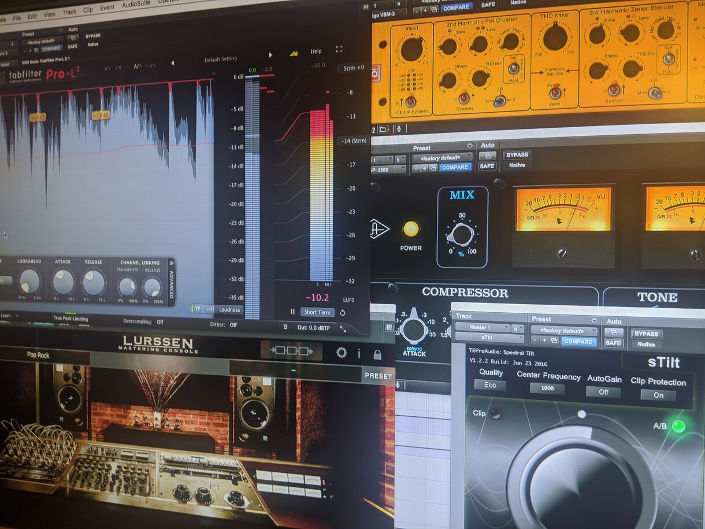Open the Track menu
705x529 pixels.
coord(69,12)
